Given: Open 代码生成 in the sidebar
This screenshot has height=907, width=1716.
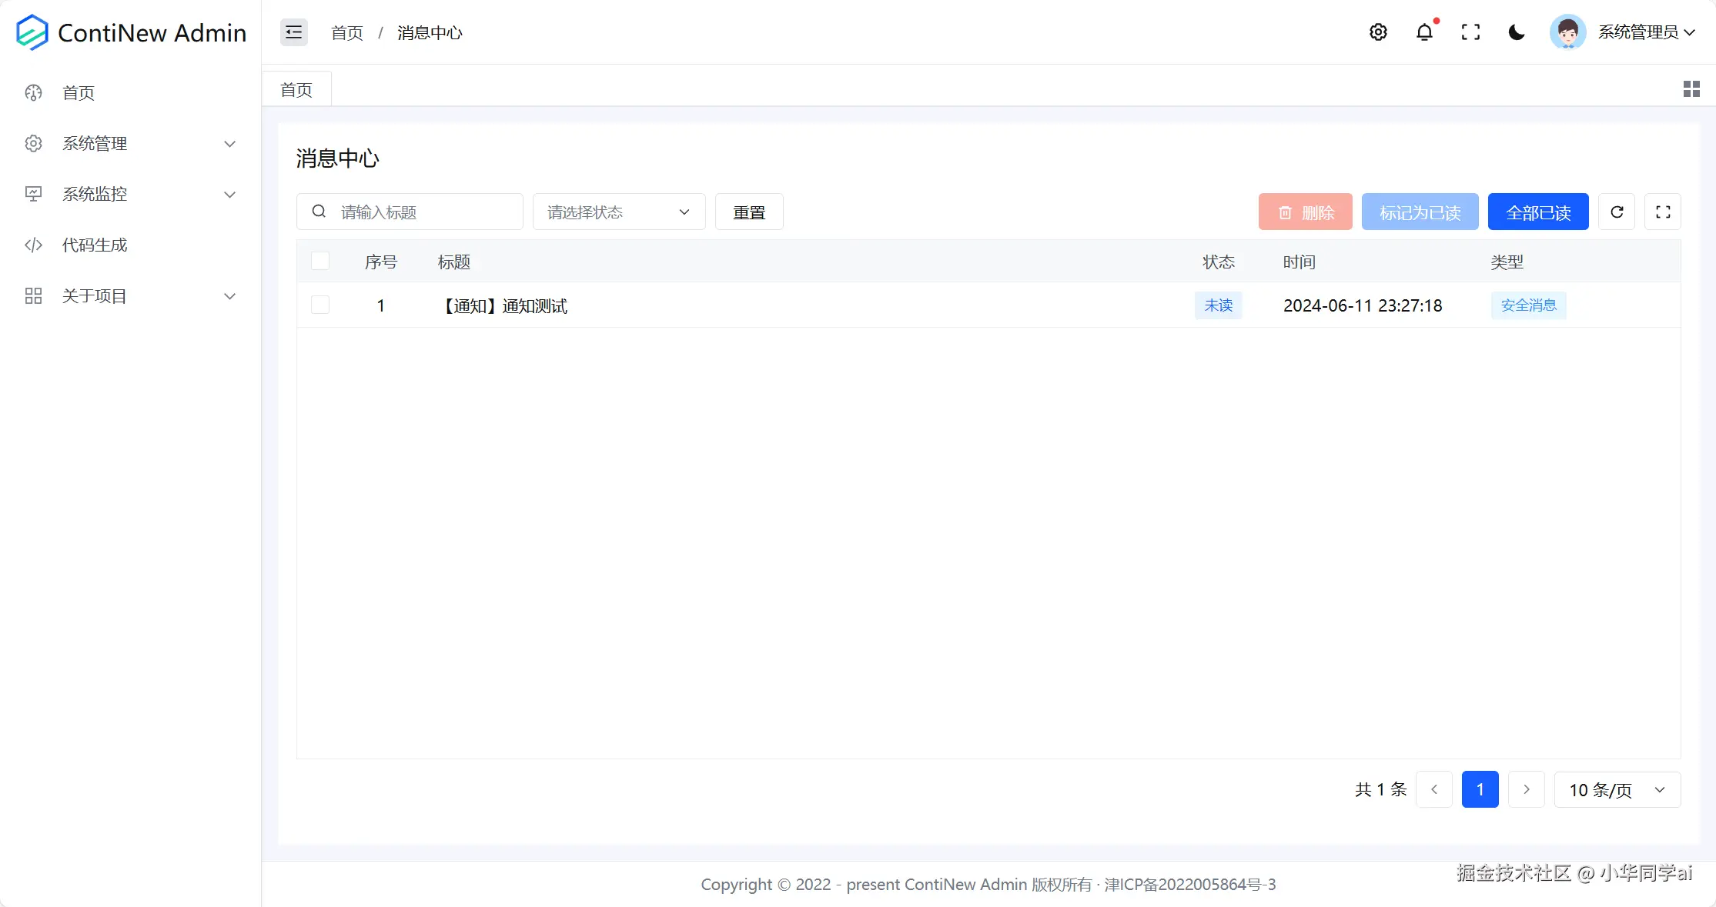Looking at the screenshot, I should (95, 245).
